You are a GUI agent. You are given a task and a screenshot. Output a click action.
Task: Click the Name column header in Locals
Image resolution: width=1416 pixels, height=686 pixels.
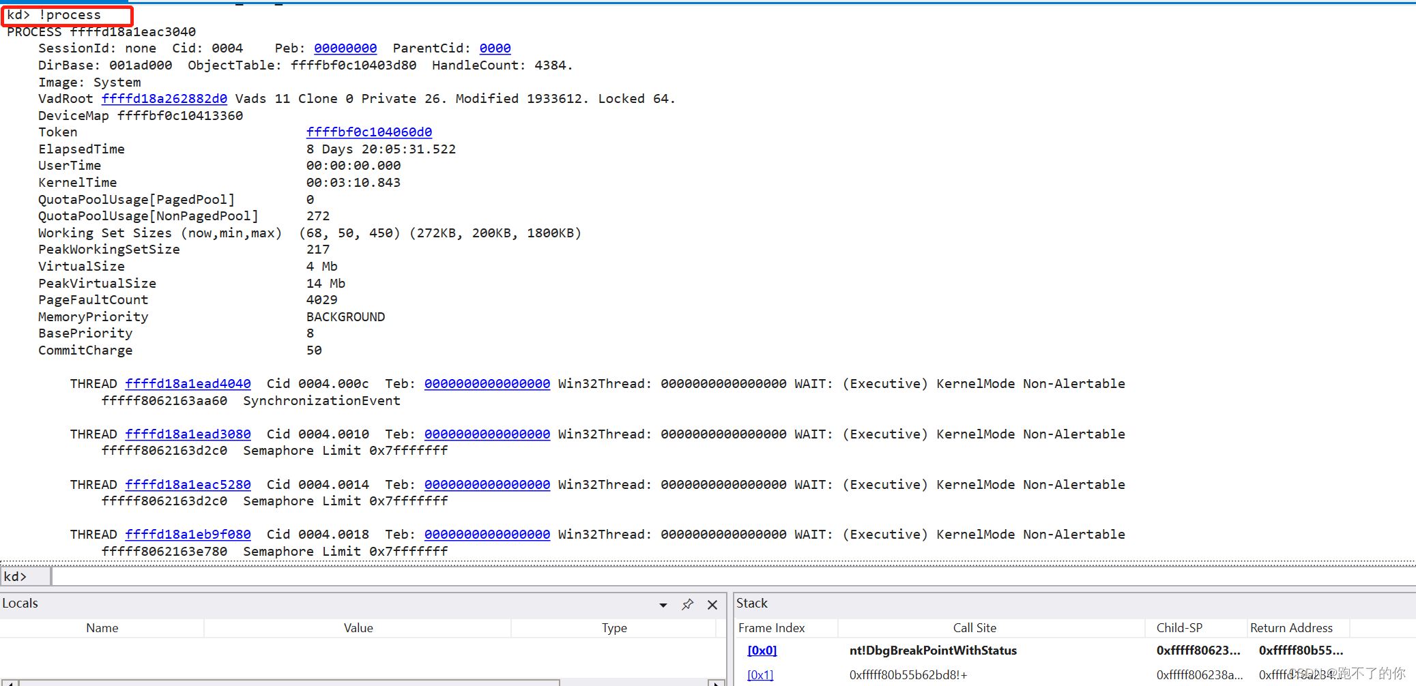tap(102, 628)
